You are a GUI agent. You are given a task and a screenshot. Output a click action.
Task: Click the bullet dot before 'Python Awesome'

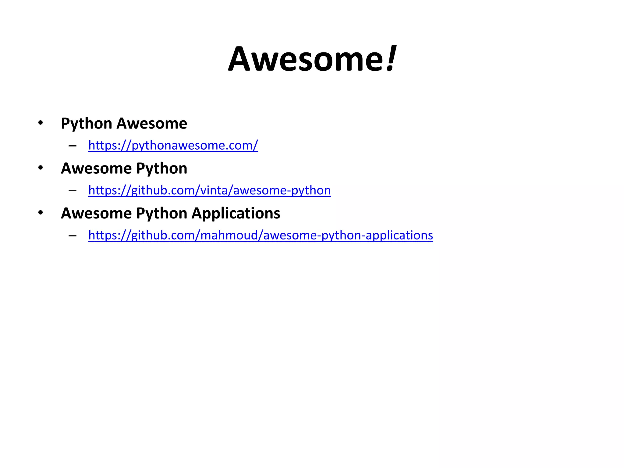click(41, 123)
